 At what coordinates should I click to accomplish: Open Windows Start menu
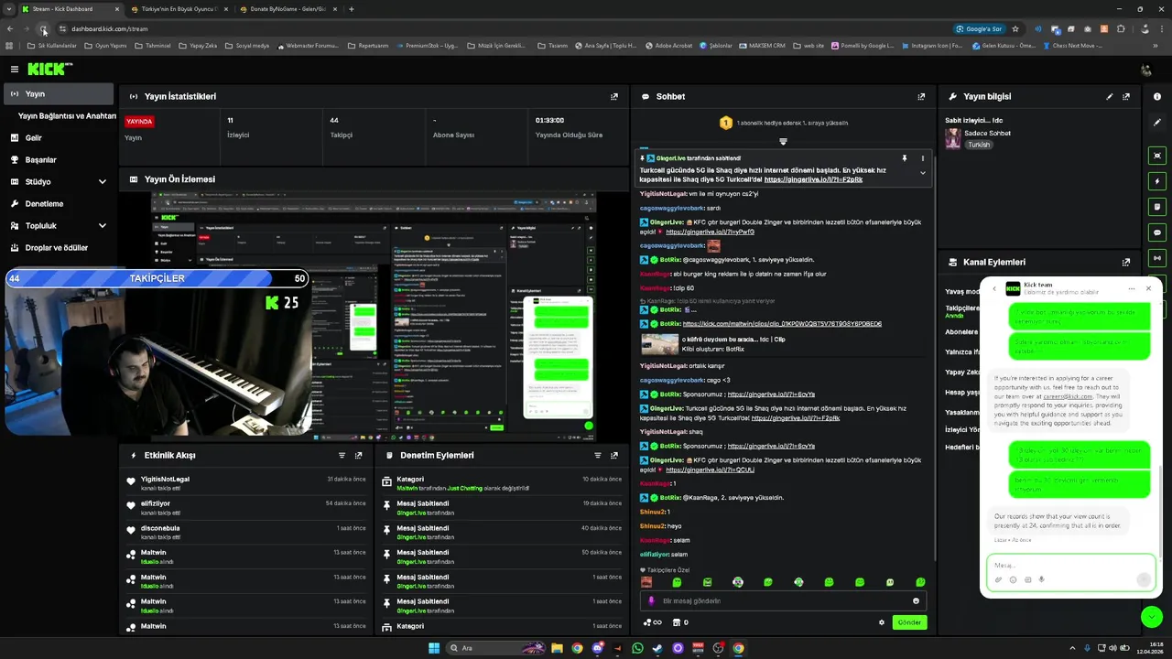[434, 648]
